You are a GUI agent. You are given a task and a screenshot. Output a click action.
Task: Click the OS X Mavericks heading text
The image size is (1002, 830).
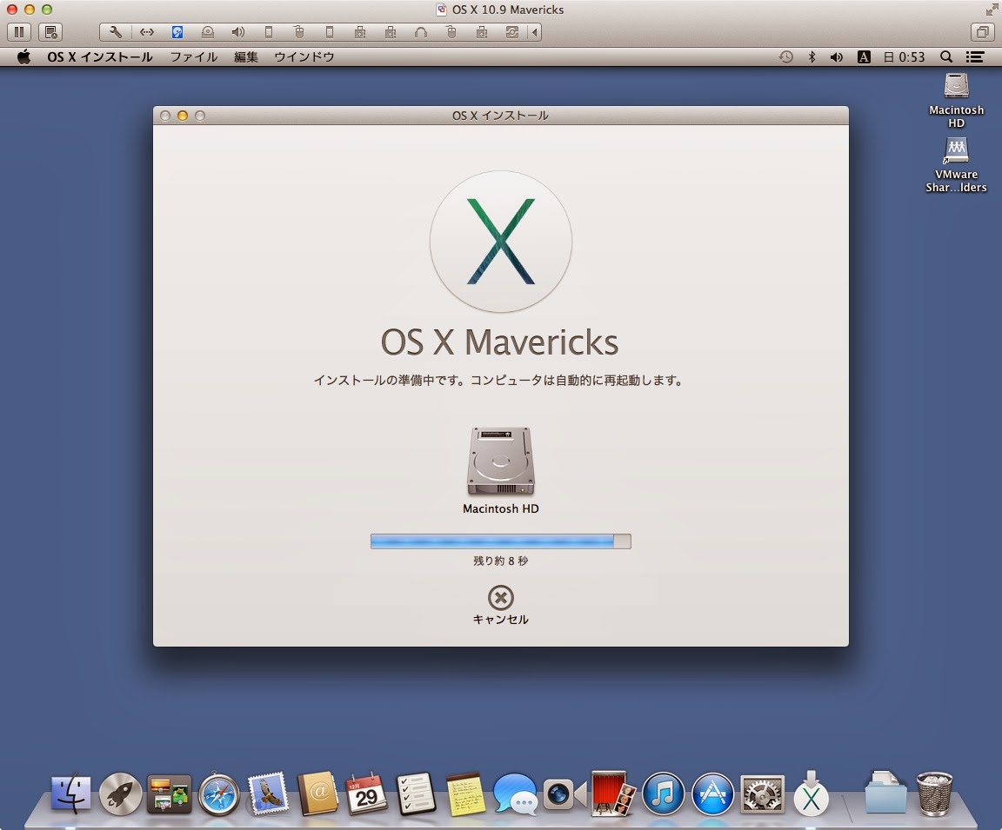[500, 342]
